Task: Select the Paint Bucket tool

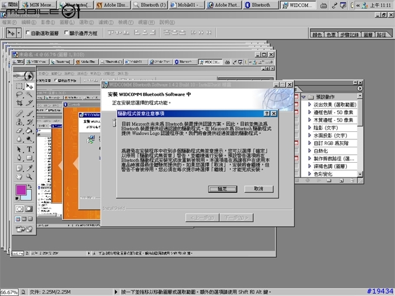Action: point(30,130)
